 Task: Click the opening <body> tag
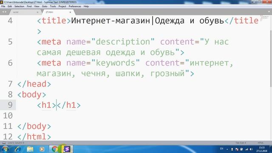tap(32, 95)
